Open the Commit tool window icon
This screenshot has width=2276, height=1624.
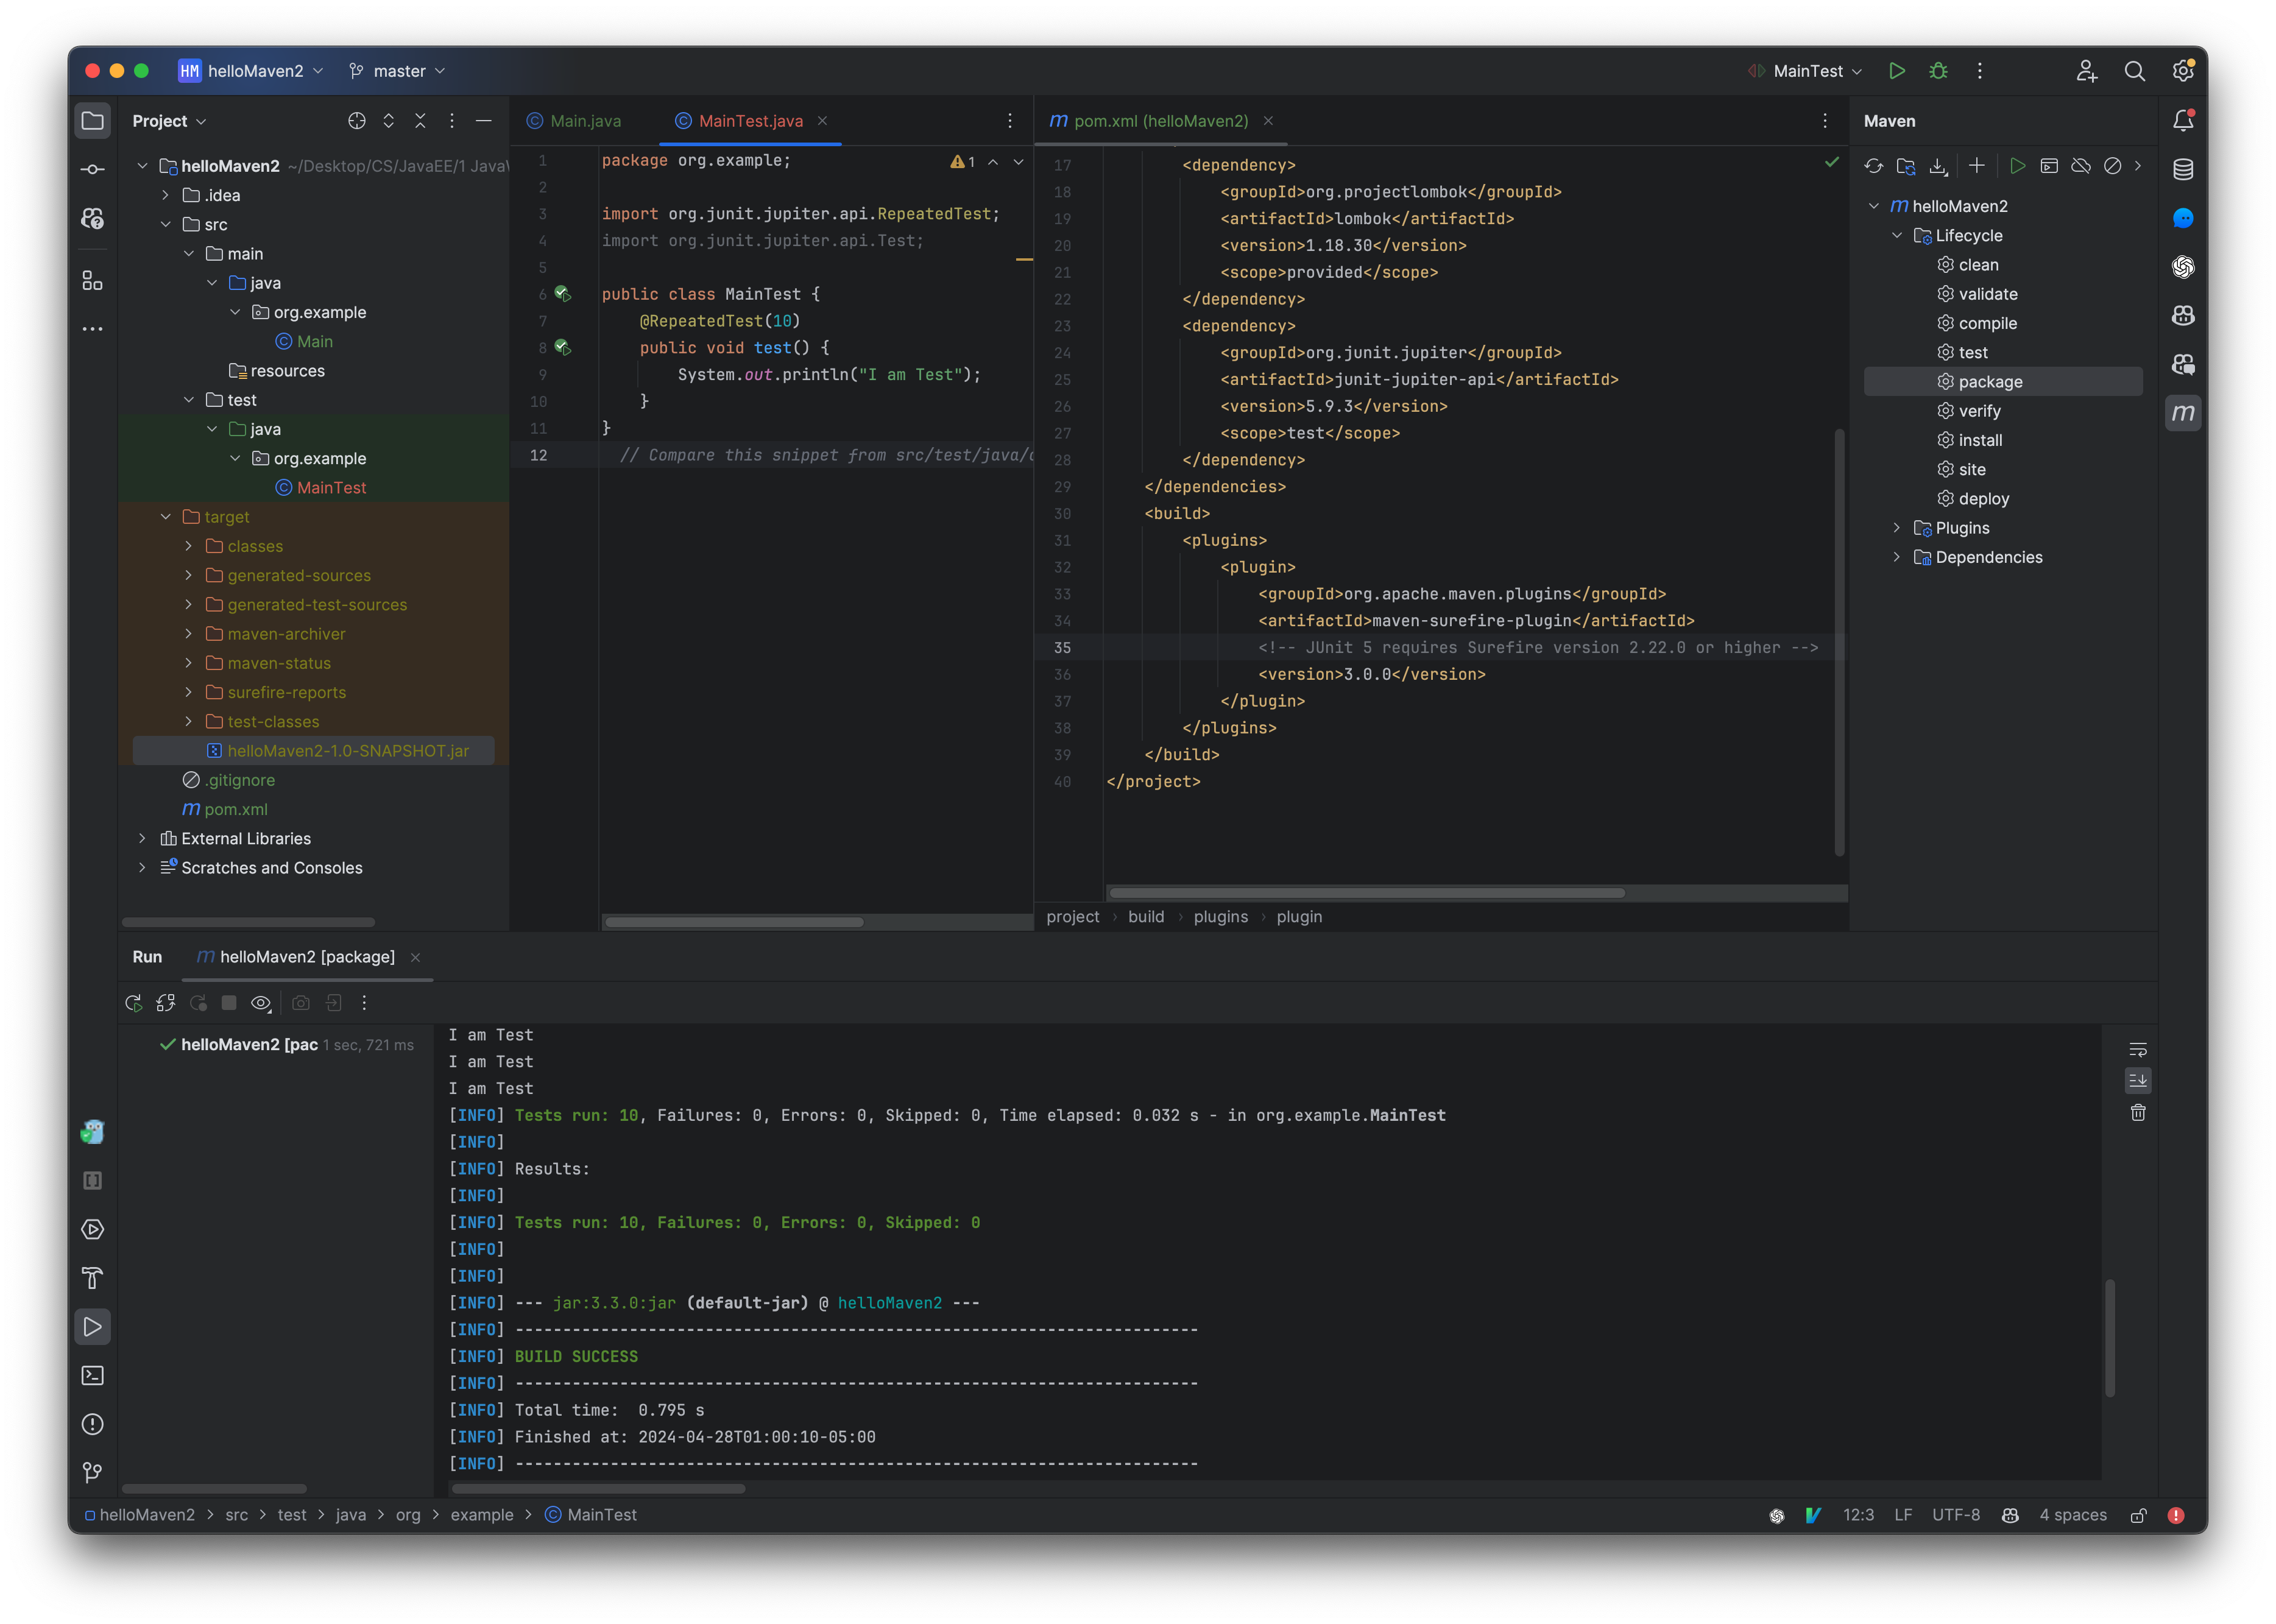(x=92, y=169)
